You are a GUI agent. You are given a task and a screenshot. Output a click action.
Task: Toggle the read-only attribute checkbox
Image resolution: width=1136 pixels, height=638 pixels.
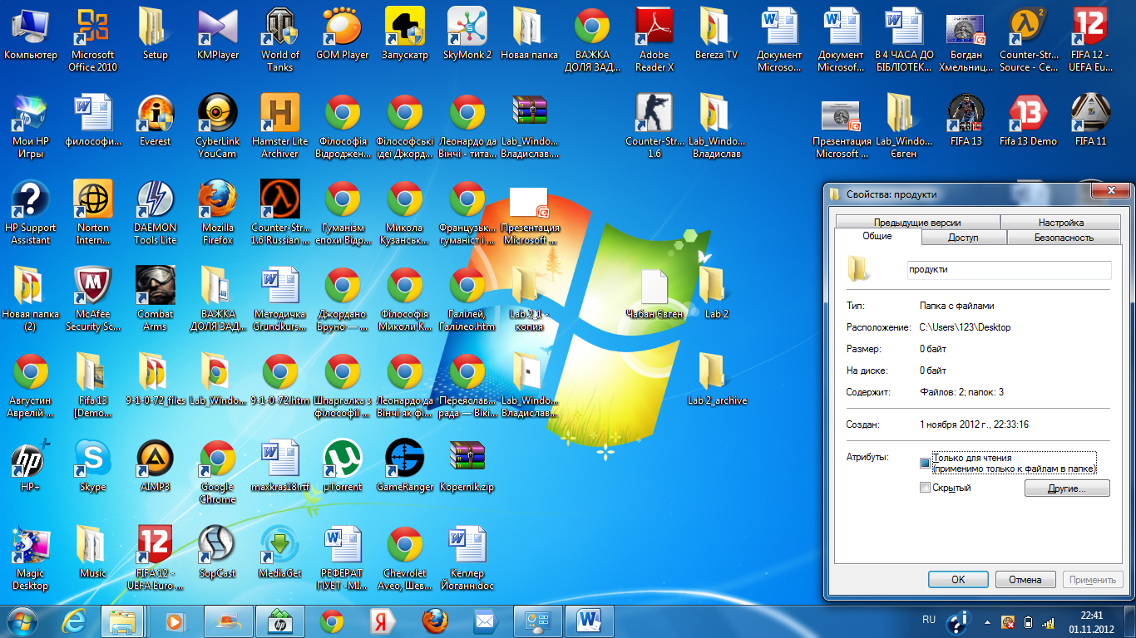(925, 463)
